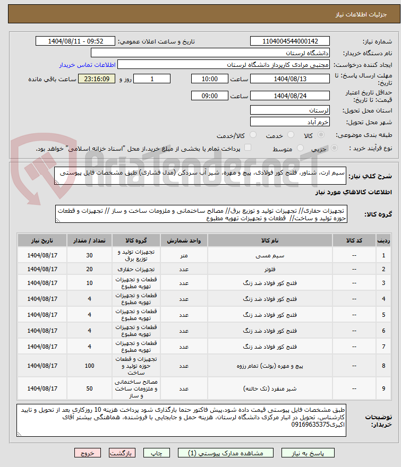
Task: Click the کد کالا column header
Action: click(x=354, y=240)
